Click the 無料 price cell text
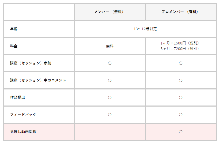 [110, 46]
